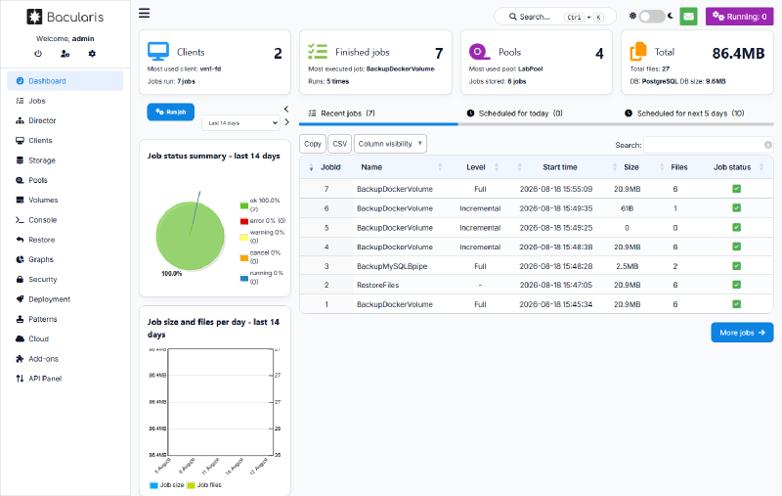Click the logout power icon under admin

pos(38,54)
